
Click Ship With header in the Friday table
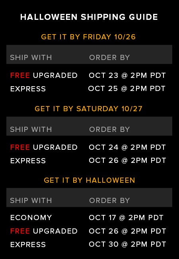tap(31, 58)
